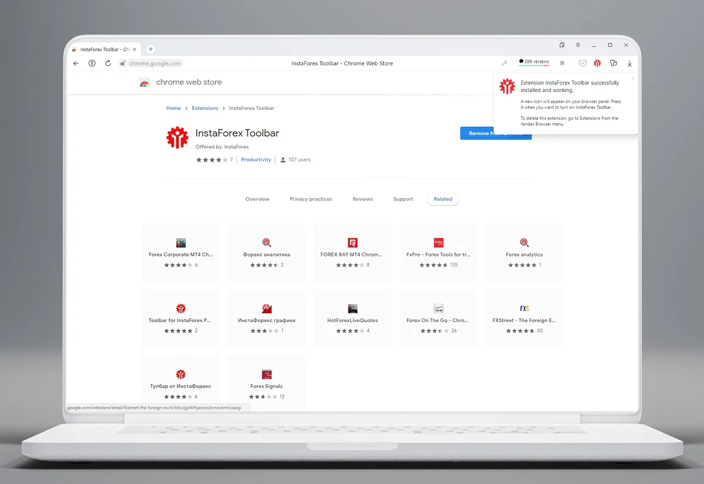Image resolution: width=704 pixels, height=484 pixels.
Task: Click the page reload icon
Action: tap(108, 63)
